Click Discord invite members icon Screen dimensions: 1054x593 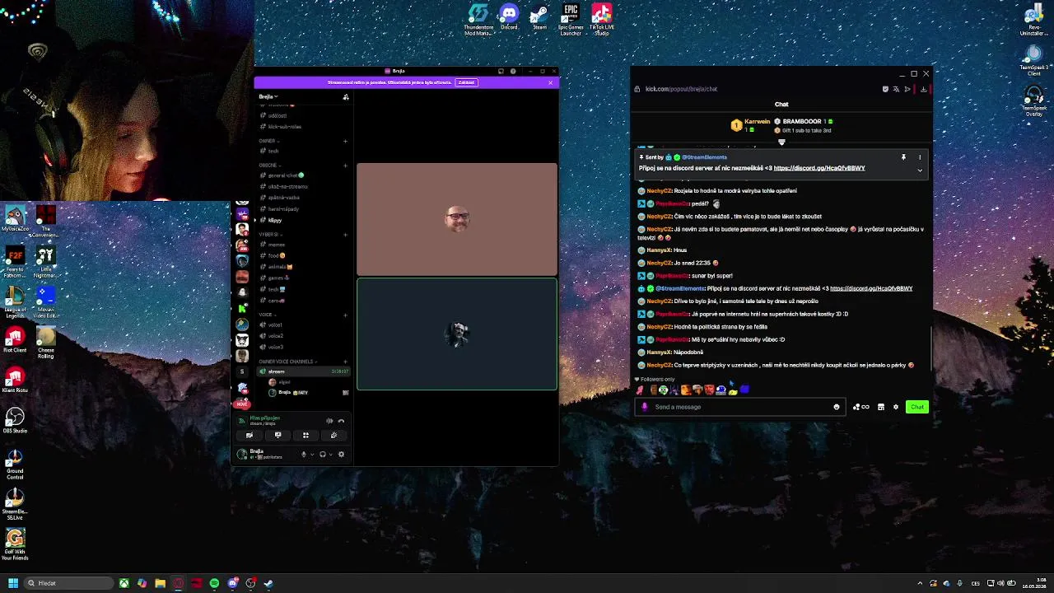(x=346, y=97)
